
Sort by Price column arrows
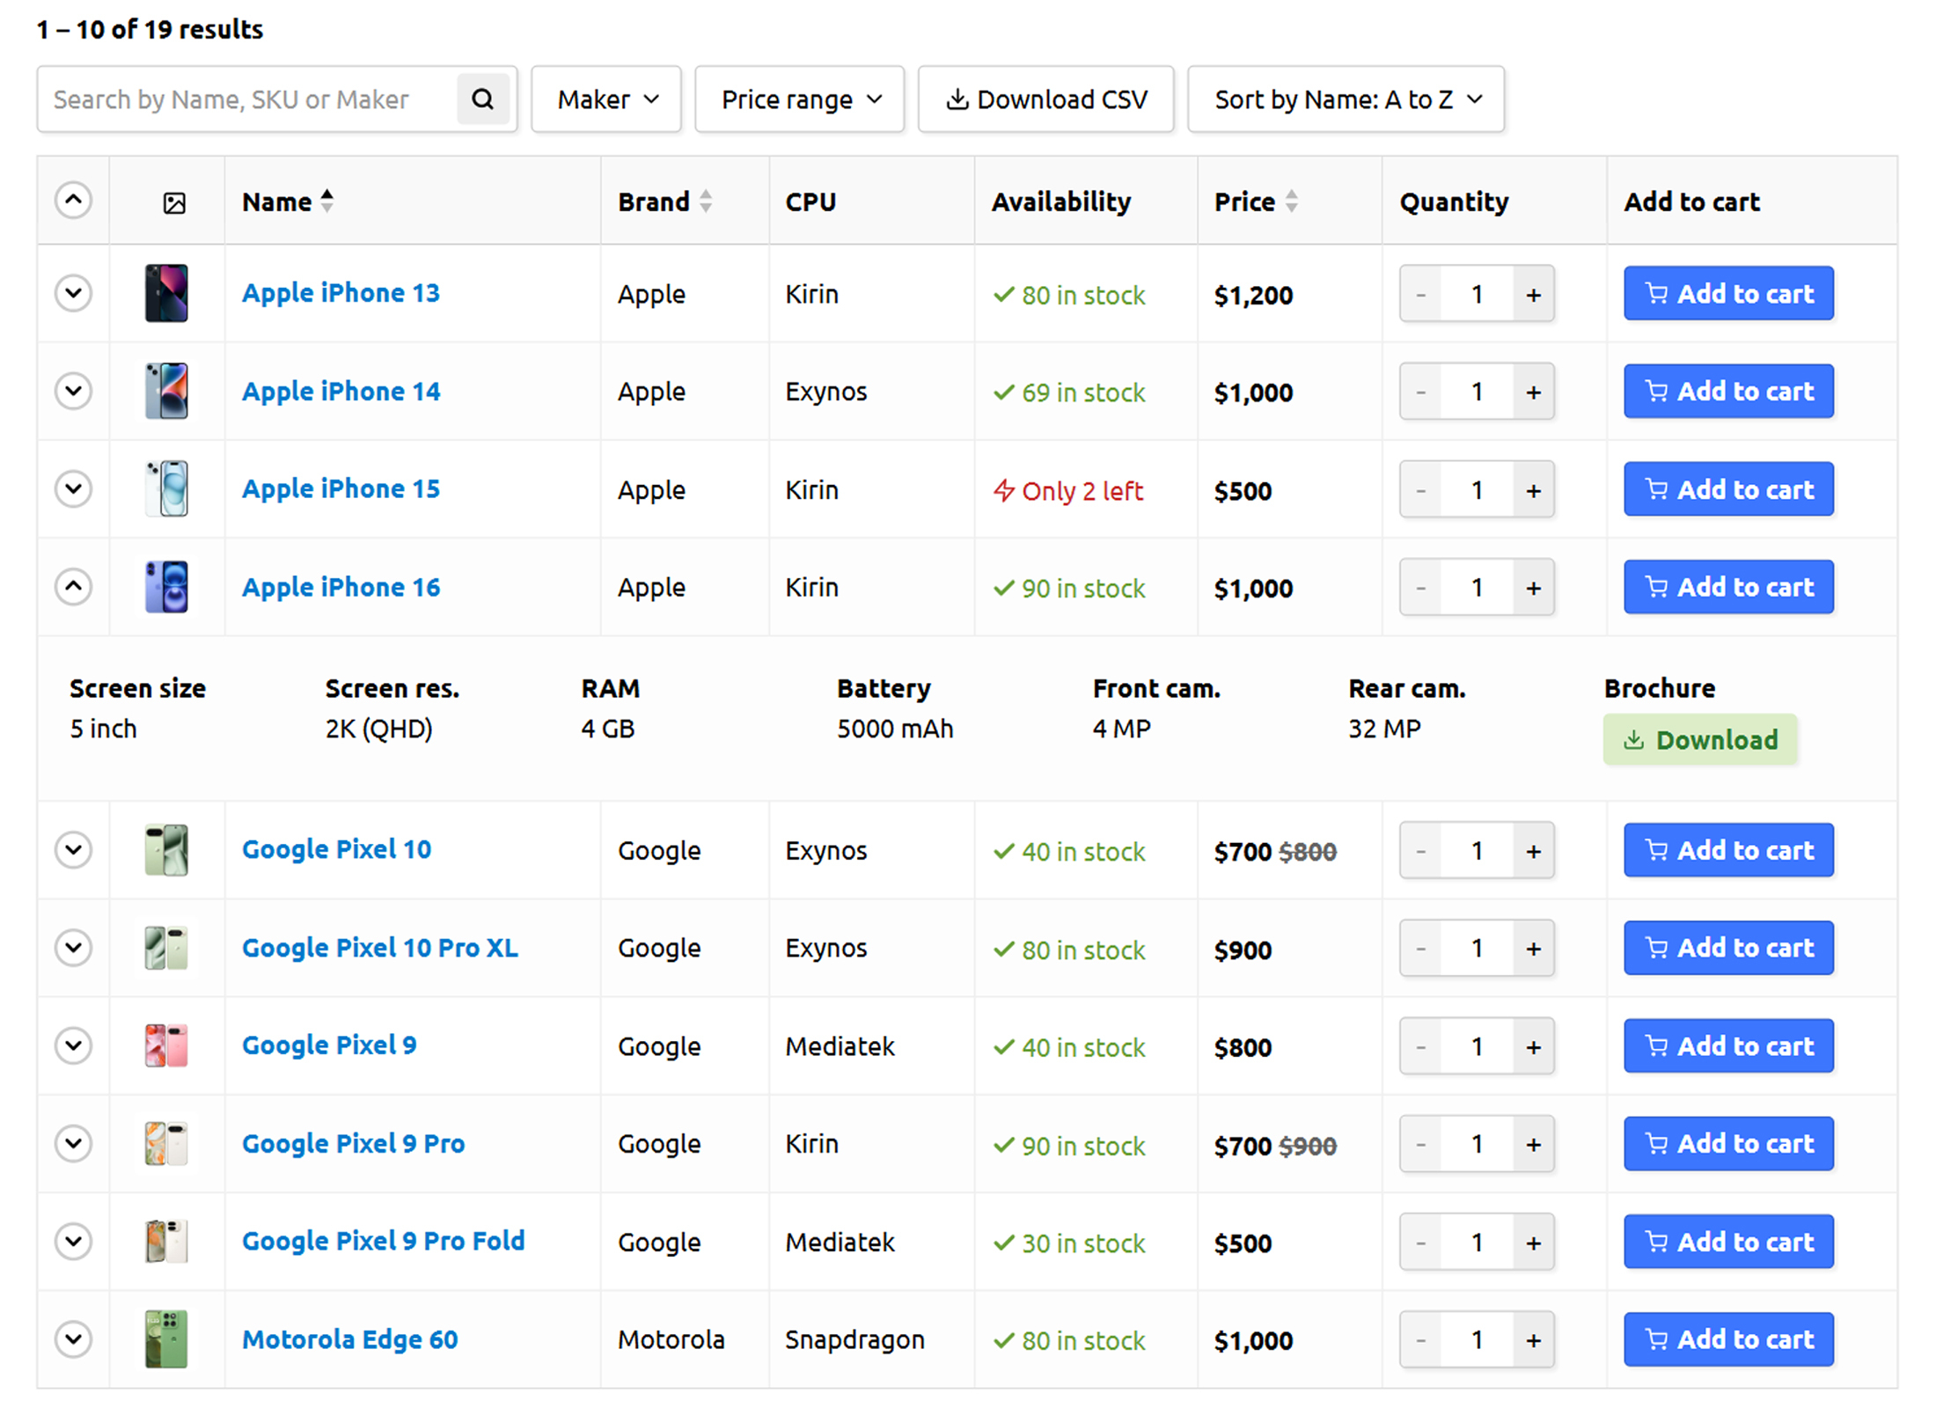1291,202
